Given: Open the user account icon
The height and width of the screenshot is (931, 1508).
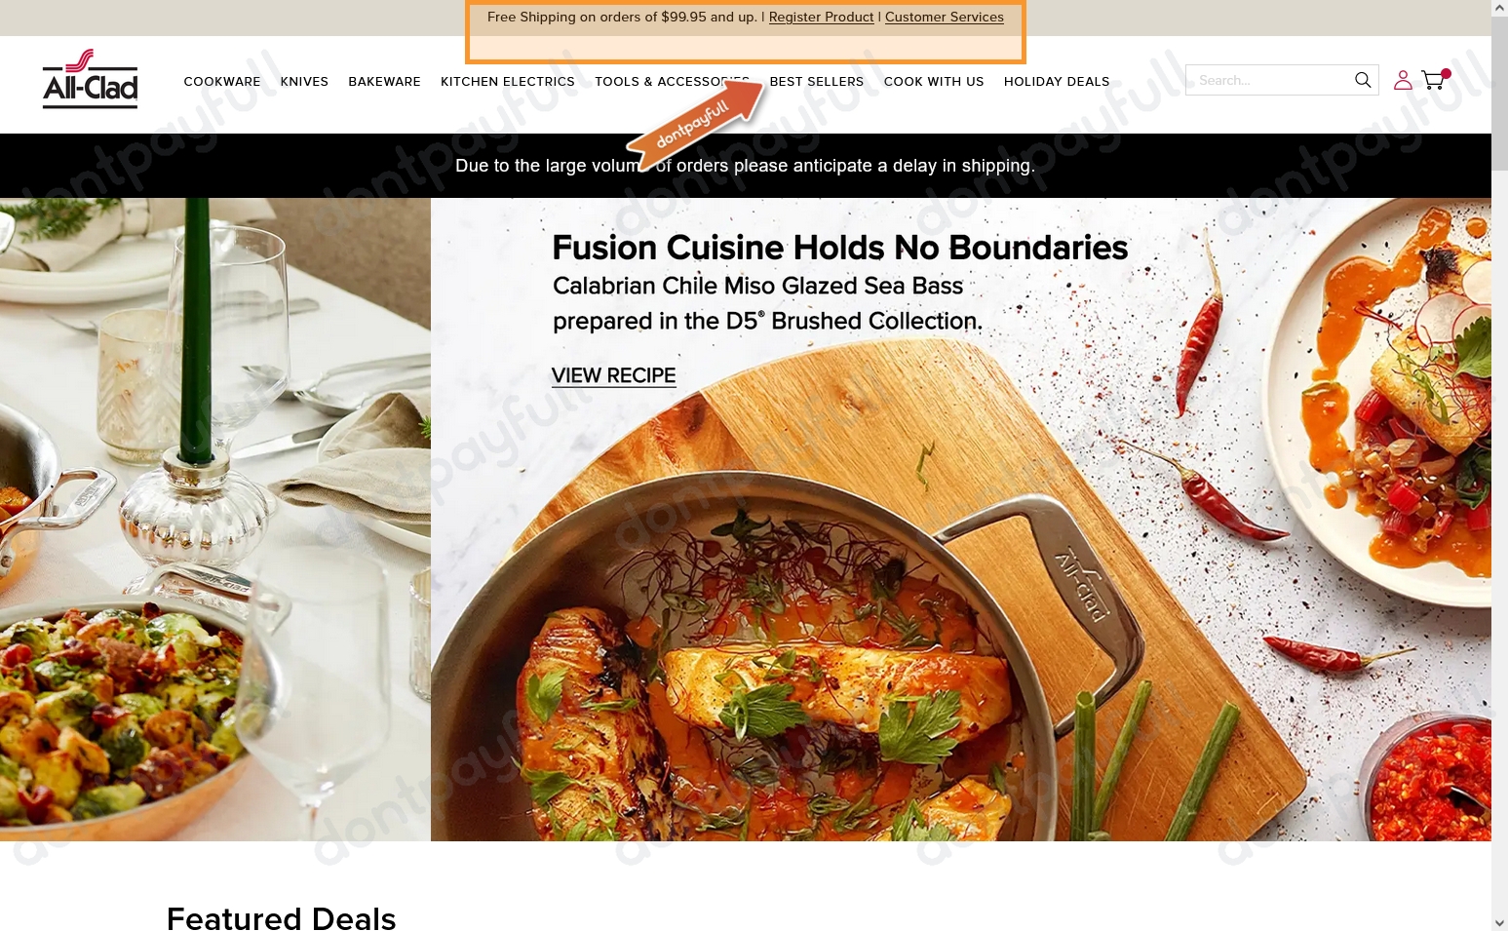Looking at the screenshot, I should pyautogui.click(x=1403, y=80).
